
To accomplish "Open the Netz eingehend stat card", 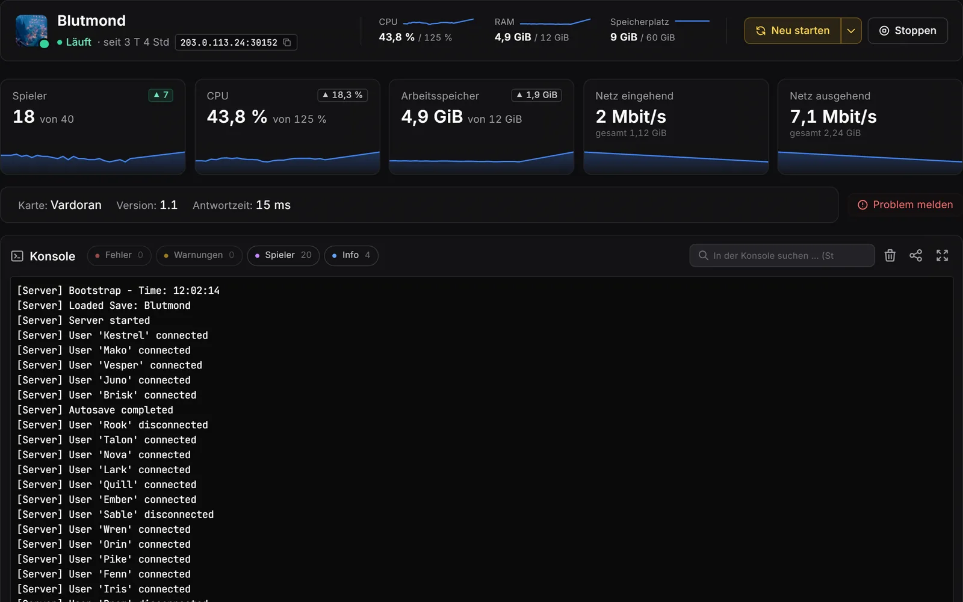I will pos(676,127).
